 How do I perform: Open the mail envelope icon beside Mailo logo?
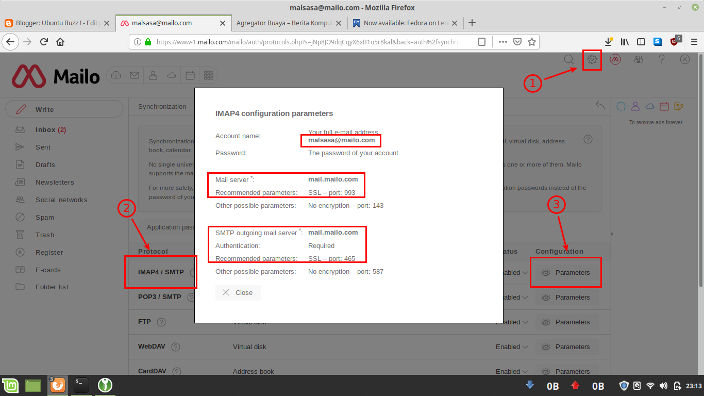point(135,75)
